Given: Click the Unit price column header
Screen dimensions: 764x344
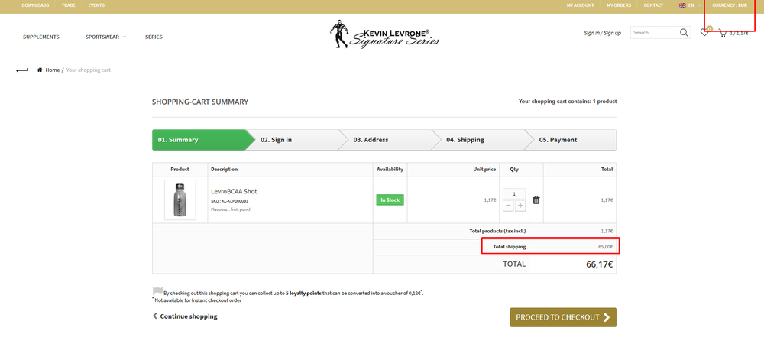Looking at the screenshot, I should pos(484,170).
